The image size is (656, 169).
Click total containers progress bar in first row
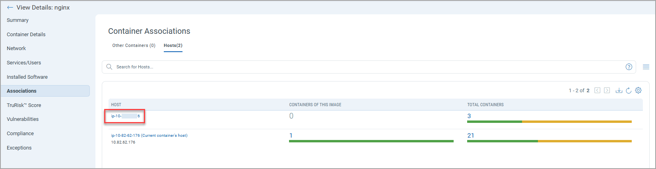[549, 122]
